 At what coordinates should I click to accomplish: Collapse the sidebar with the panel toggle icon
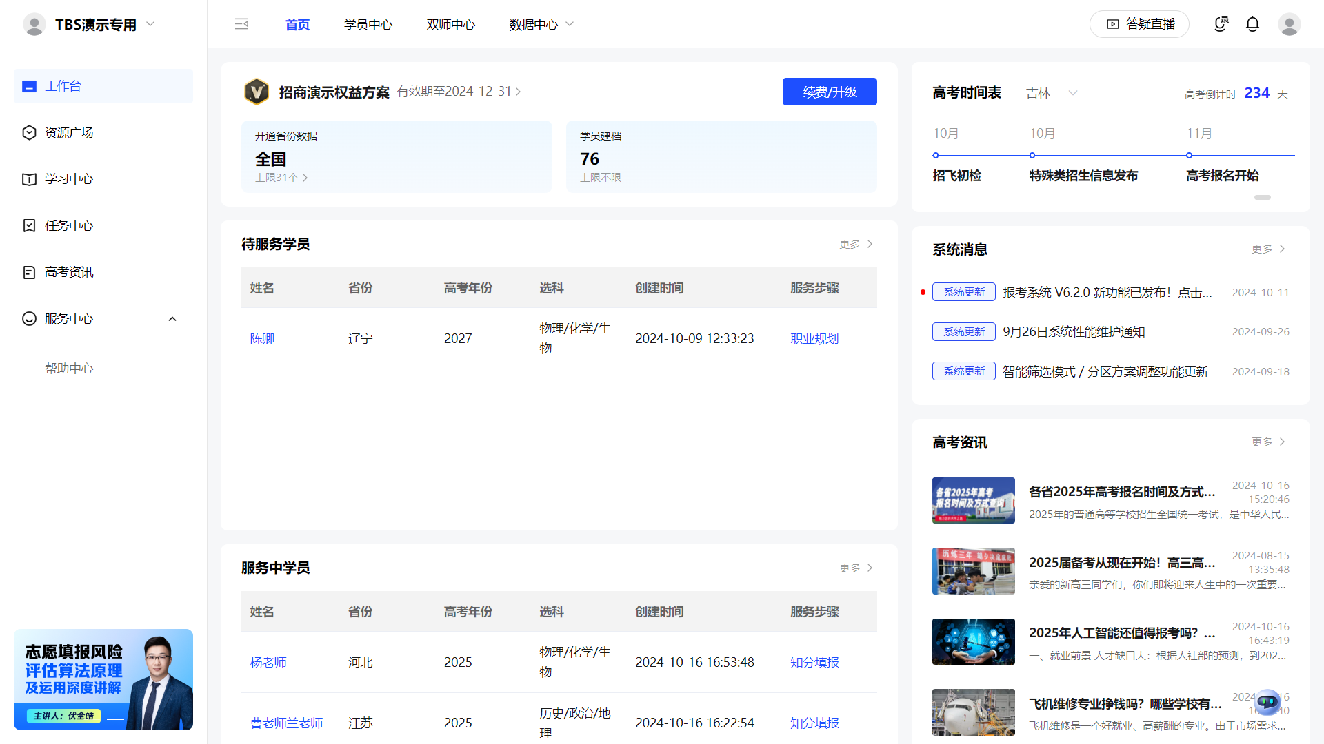coord(241,23)
